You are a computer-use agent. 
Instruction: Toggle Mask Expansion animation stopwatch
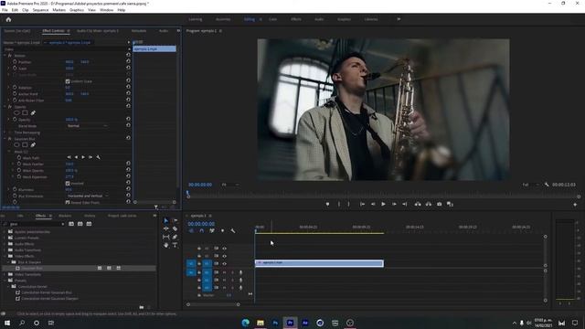click(18, 176)
